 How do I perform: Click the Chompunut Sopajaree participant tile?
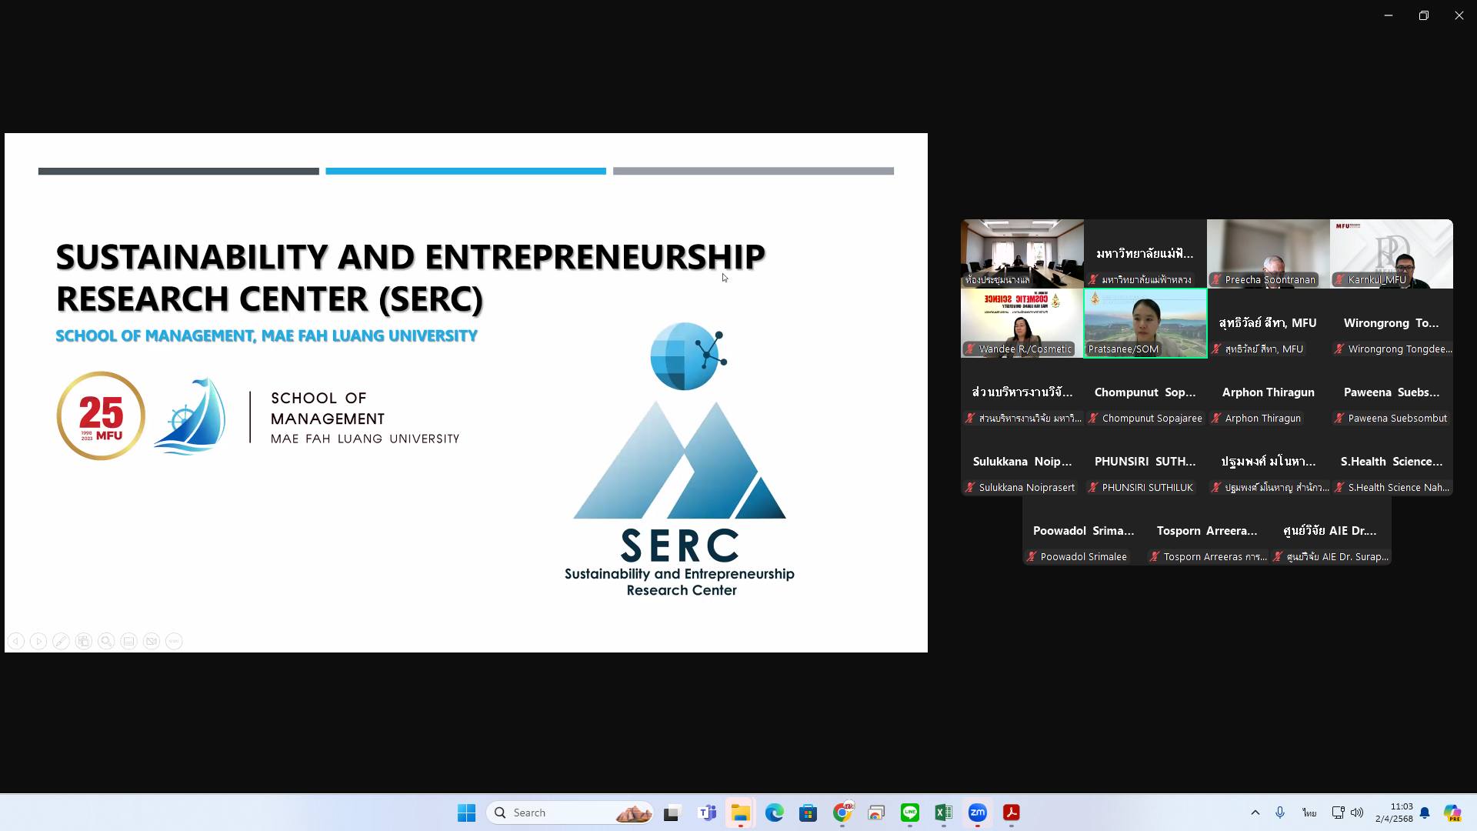pos(1145,392)
